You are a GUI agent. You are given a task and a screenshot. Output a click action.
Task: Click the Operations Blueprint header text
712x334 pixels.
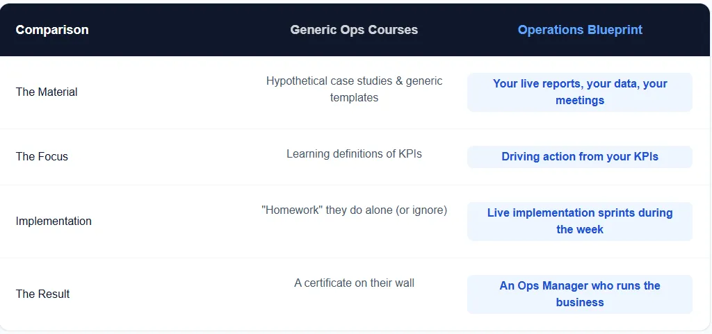580,30
